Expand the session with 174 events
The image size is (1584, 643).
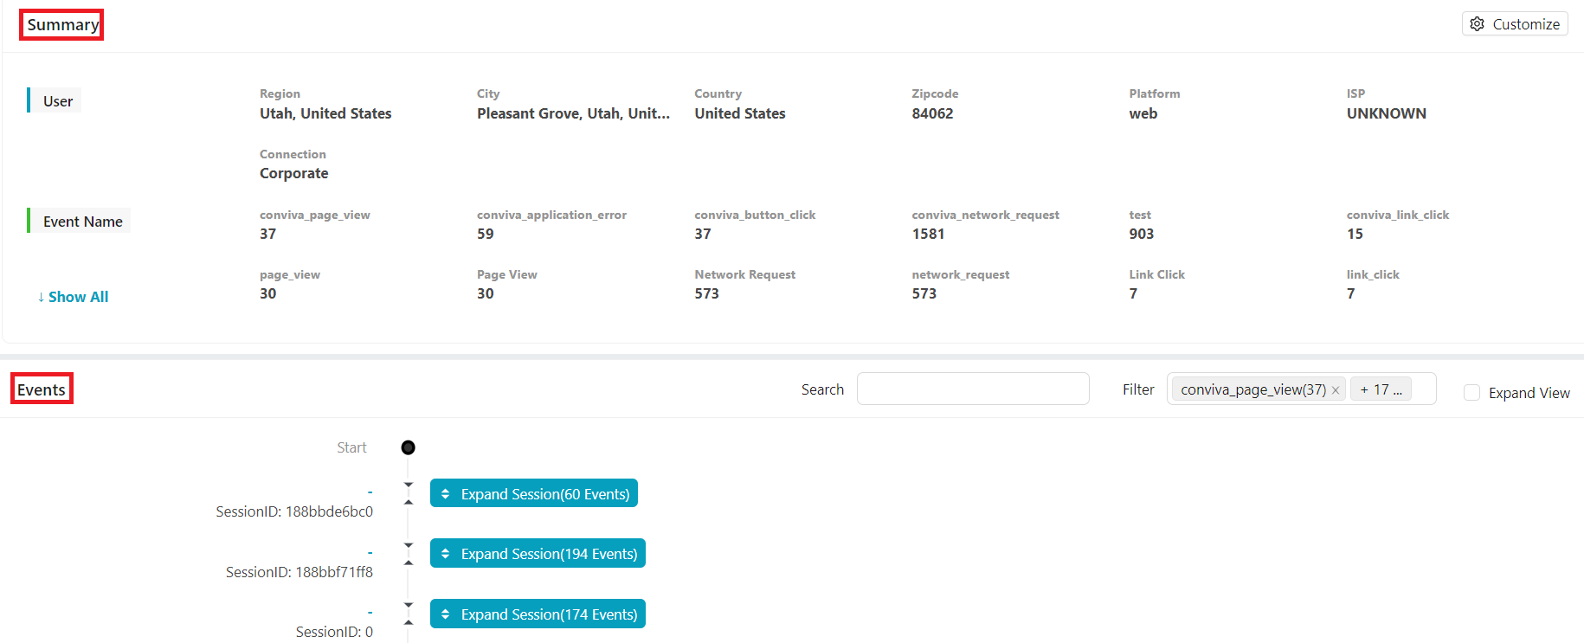pyautogui.click(x=538, y=614)
